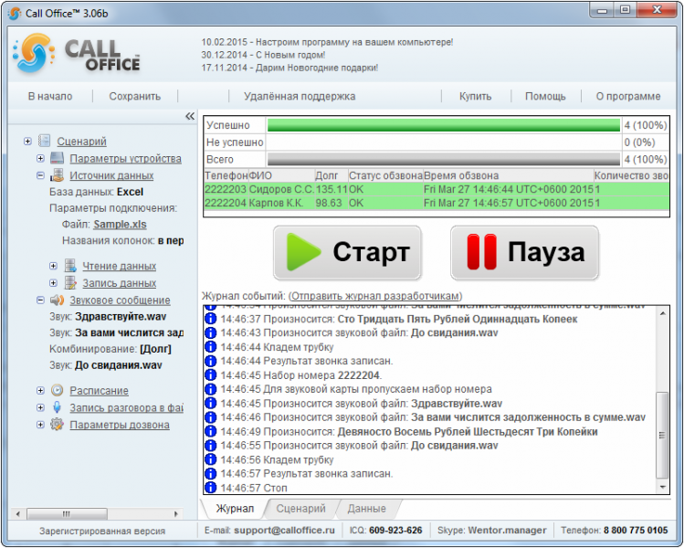
Task: Click the Параметры устройства device icon
Action: point(58,158)
